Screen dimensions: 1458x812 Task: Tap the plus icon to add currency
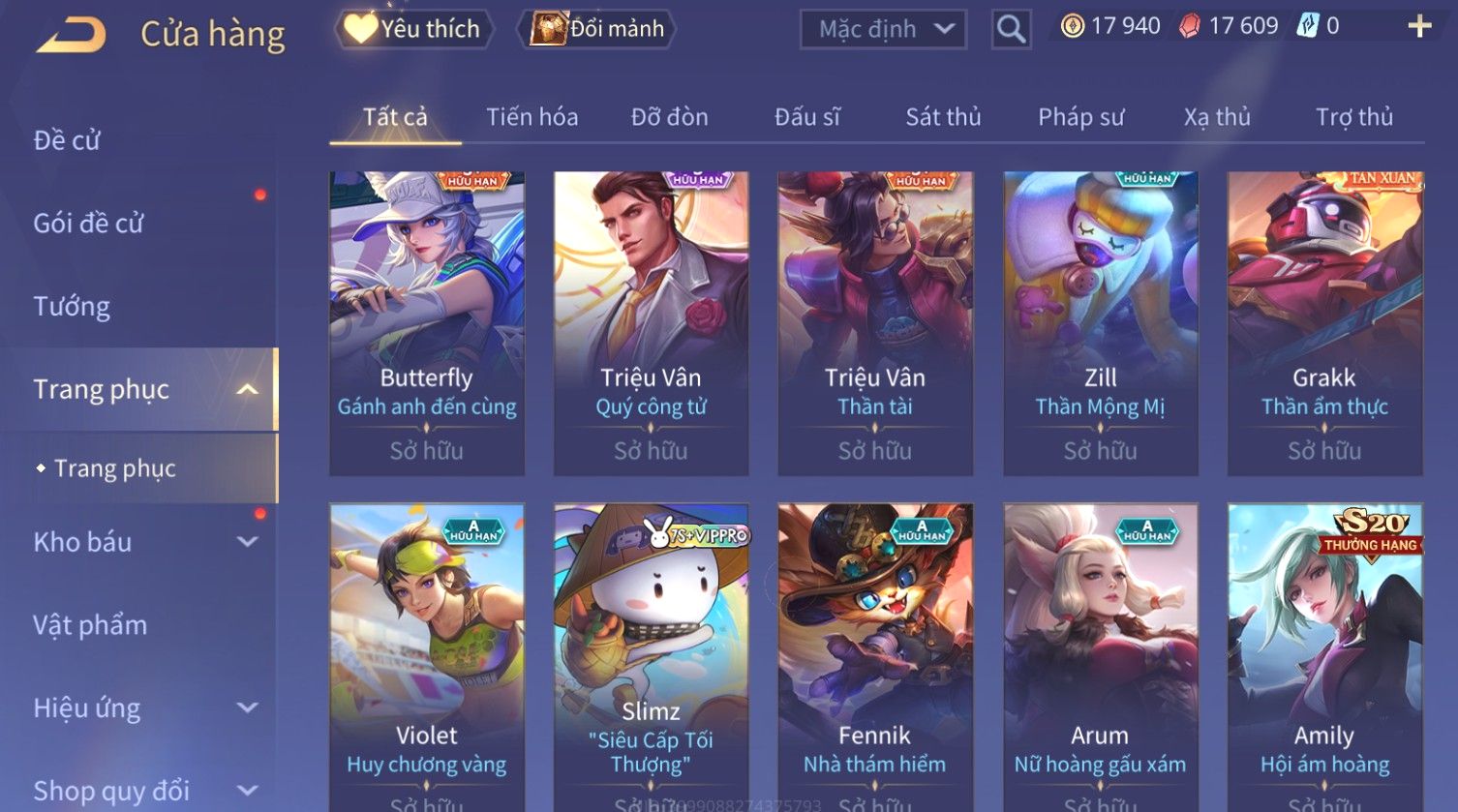[1419, 26]
